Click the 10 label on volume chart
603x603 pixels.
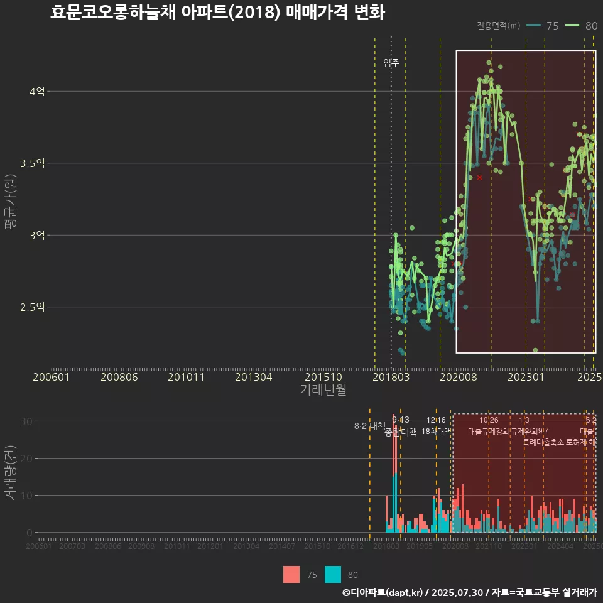[26, 496]
